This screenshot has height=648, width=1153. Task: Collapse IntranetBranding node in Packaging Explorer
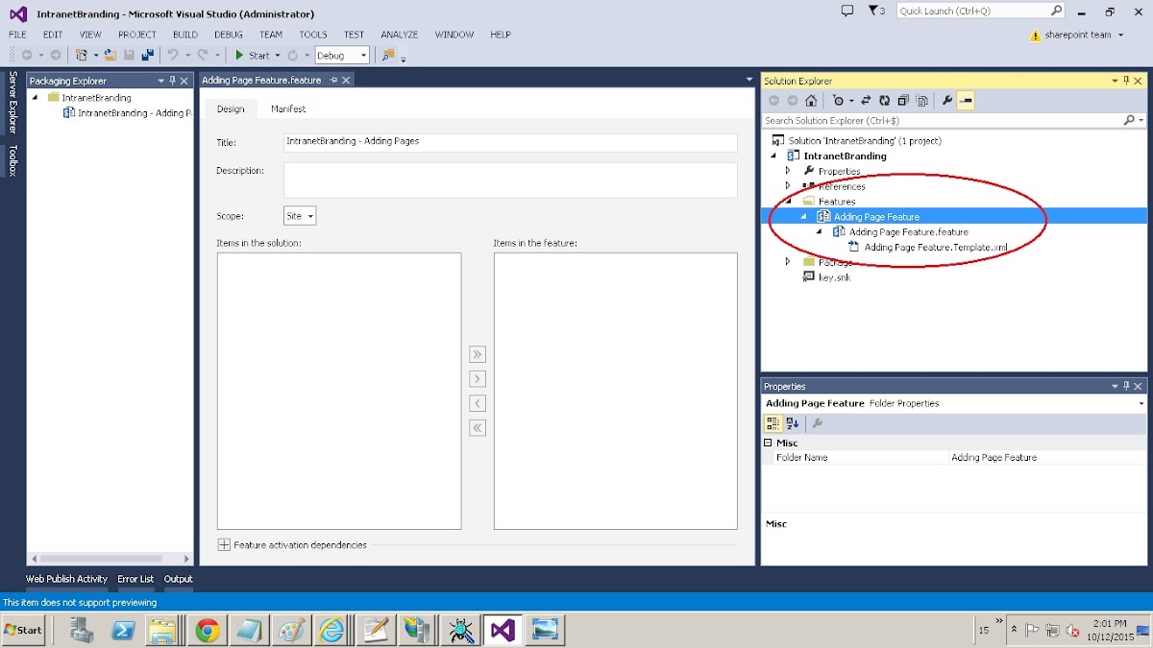tap(36, 98)
